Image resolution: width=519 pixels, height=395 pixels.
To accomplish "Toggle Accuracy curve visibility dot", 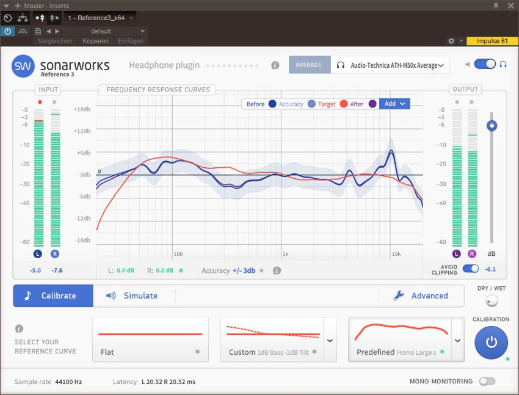I will 311,104.
